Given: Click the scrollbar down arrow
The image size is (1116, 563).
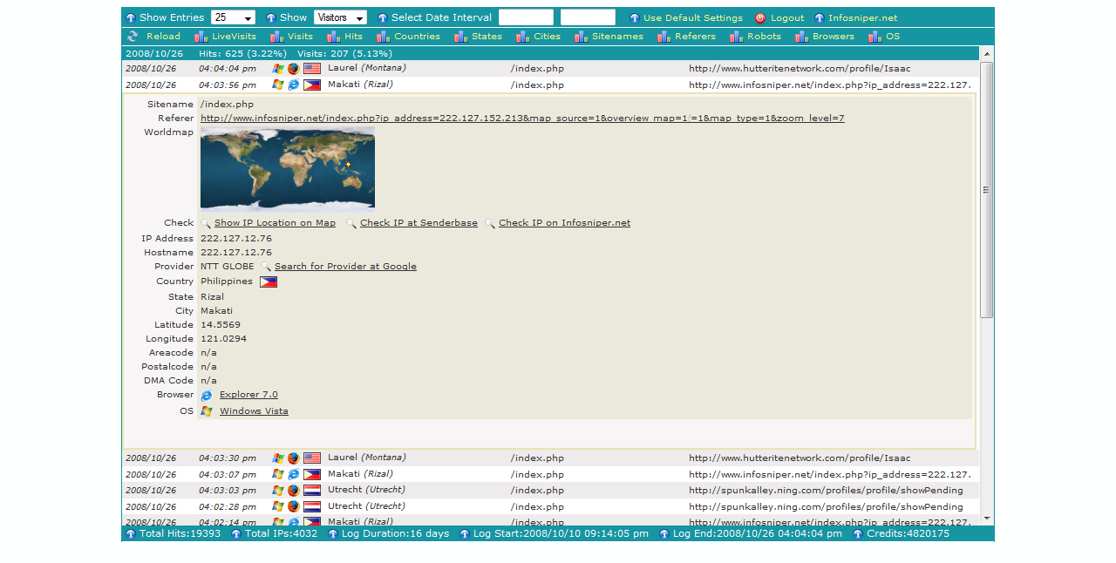Looking at the screenshot, I should tap(987, 519).
